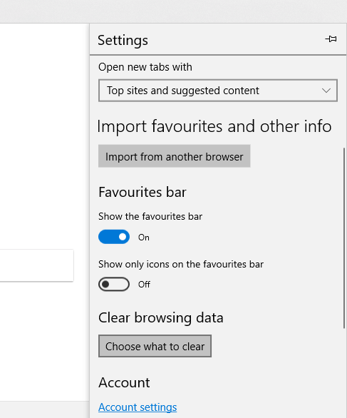Click 'Choose what to clear' button
This screenshot has height=418, width=347.
click(x=155, y=346)
